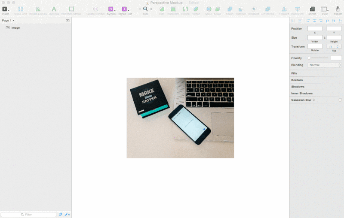Click the Rotate tool icon

pyautogui.click(x=185, y=9)
